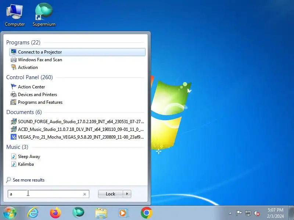Play the Kalimba music result
The width and height of the screenshot is (294, 220).
77,164
